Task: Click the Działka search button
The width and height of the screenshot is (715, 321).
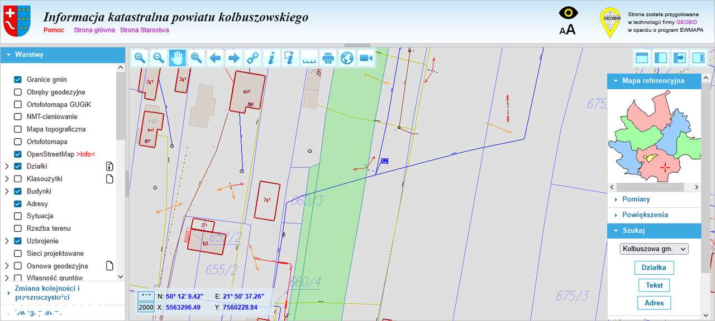Action: [654, 267]
